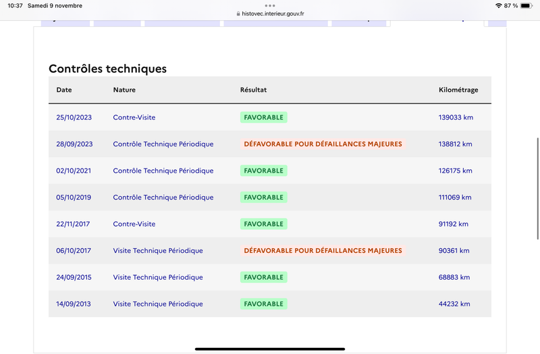
Task: Select the date 28/09/2023
Action: pos(74,144)
